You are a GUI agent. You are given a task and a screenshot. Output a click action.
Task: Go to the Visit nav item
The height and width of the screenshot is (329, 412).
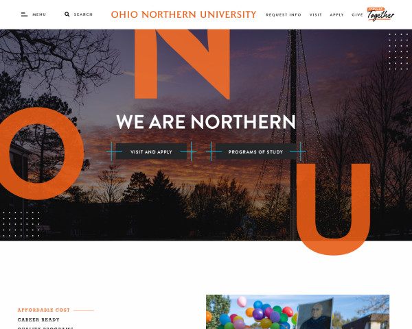click(x=316, y=14)
